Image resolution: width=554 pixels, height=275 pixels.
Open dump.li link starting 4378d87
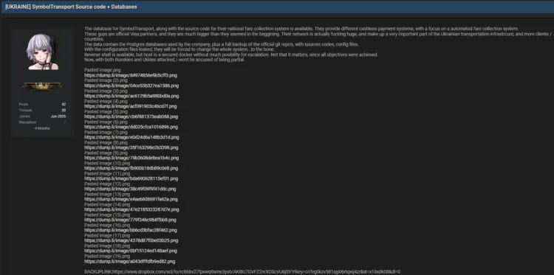131,240
